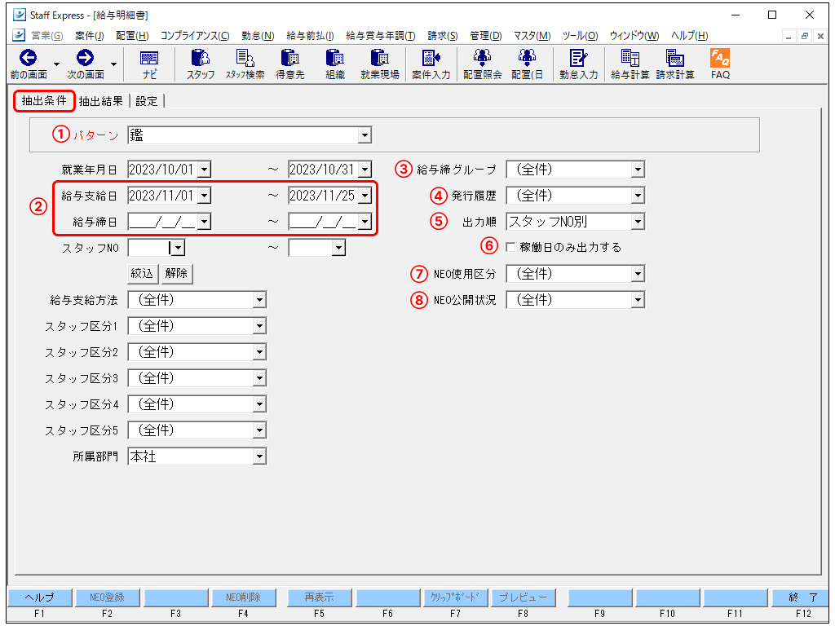Screen dimensions: 835x626
Task: Open the スタッフ toolbar icon
Action: (x=201, y=58)
